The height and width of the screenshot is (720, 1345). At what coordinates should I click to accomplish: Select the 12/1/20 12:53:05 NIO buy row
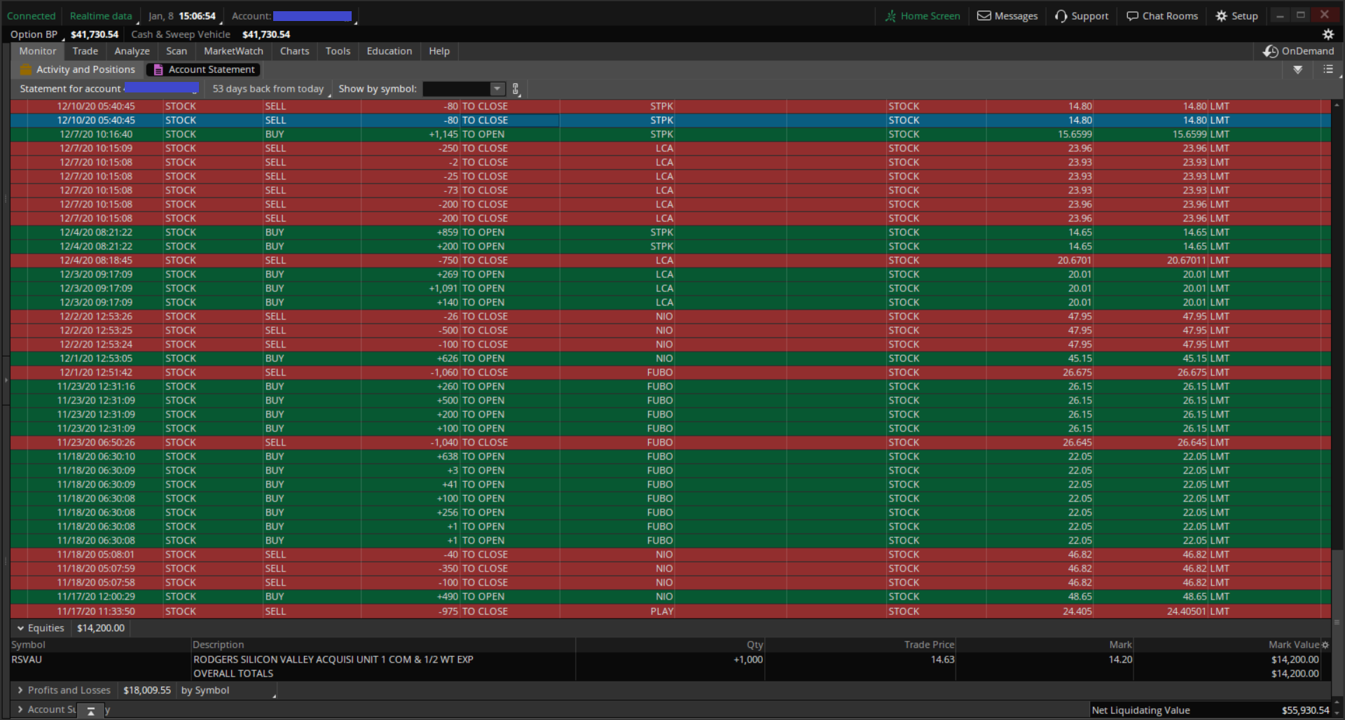pos(670,359)
